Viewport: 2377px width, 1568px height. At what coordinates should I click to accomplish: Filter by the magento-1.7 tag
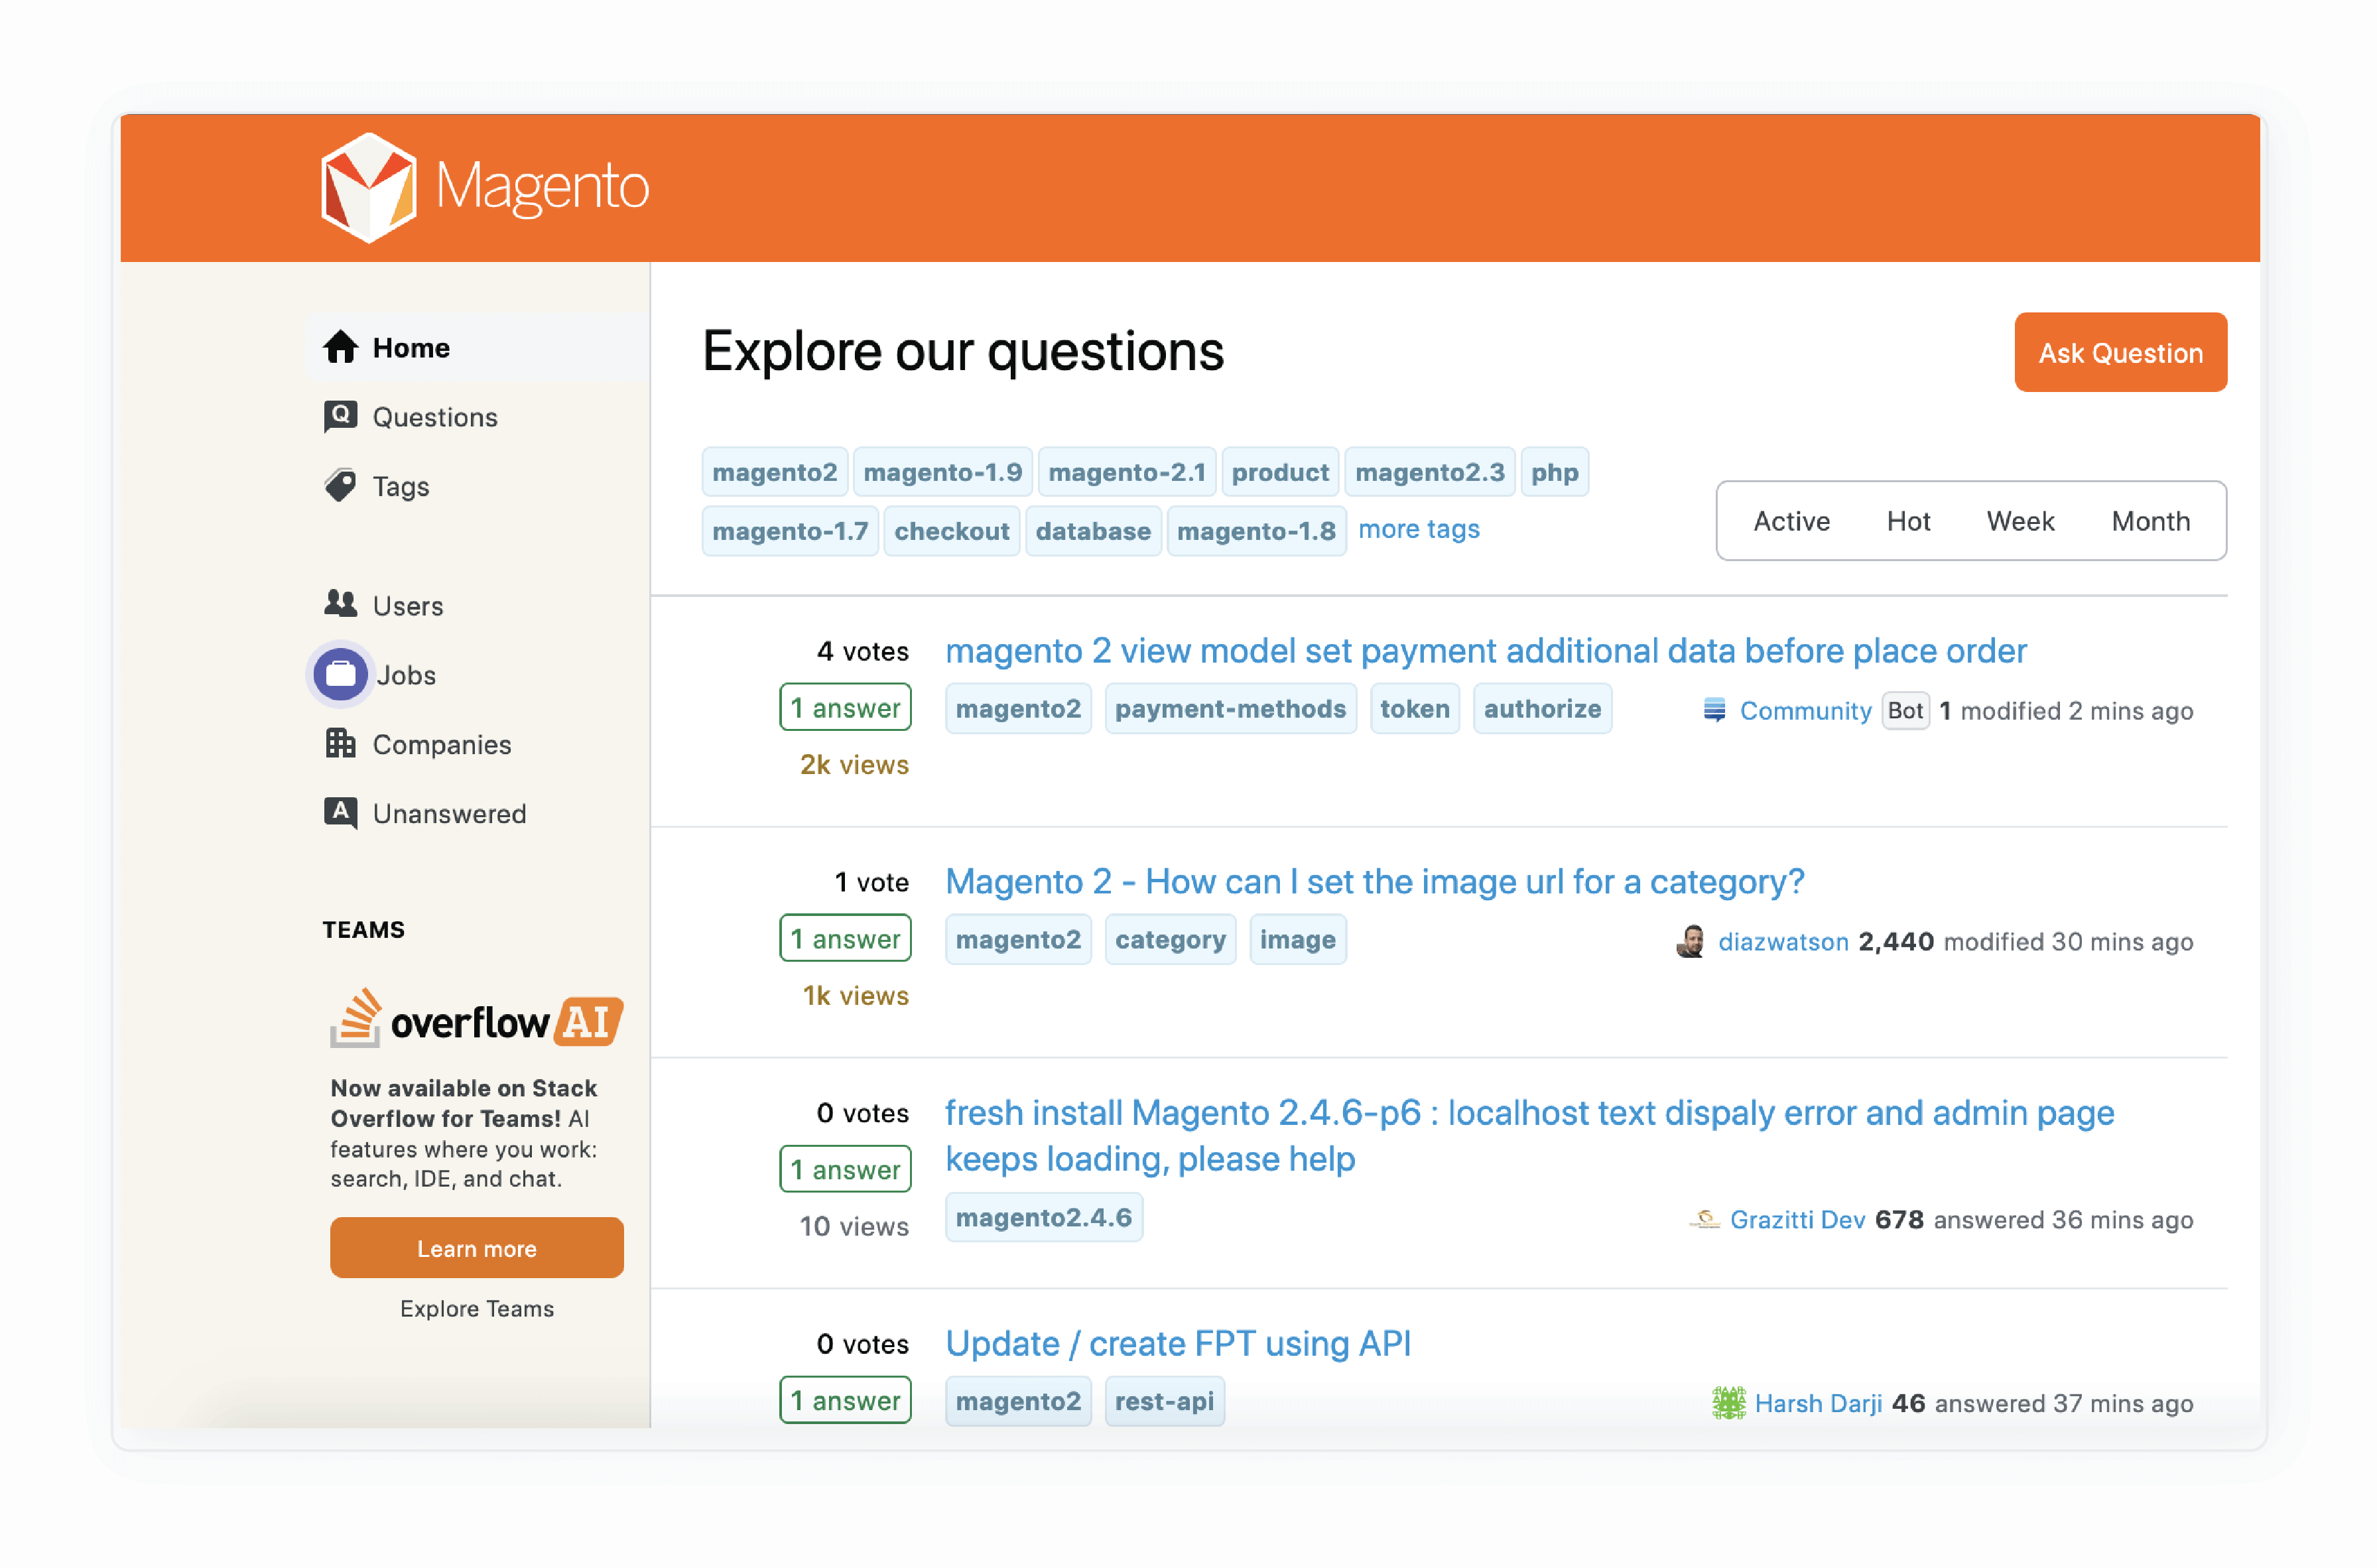(x=790, y=531)
